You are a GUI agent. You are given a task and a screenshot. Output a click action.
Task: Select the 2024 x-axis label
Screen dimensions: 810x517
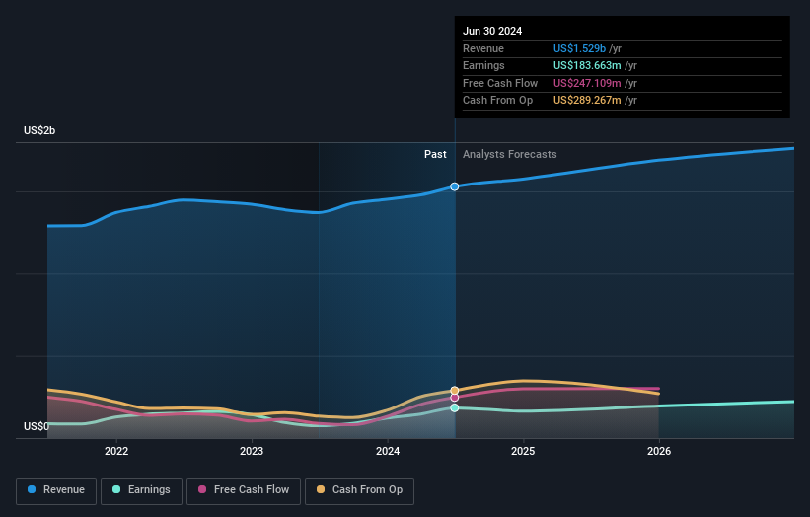[x=388, y=451]
